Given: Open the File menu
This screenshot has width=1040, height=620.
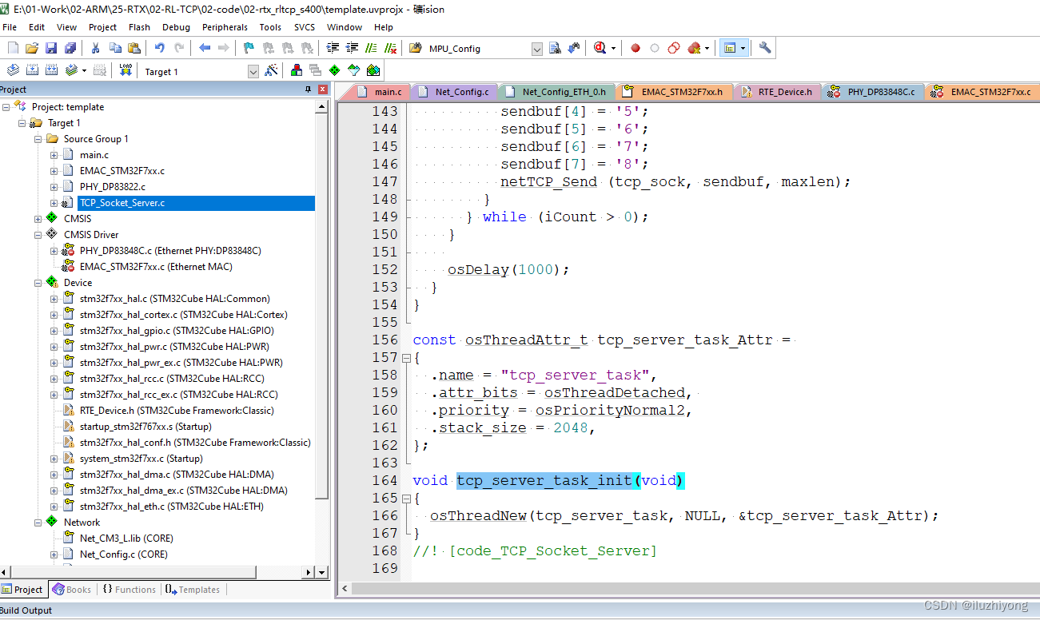Looking at the screenshot, I should (x=10, y=27).
